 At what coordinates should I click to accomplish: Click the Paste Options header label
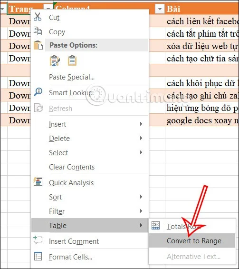(73, 45)
